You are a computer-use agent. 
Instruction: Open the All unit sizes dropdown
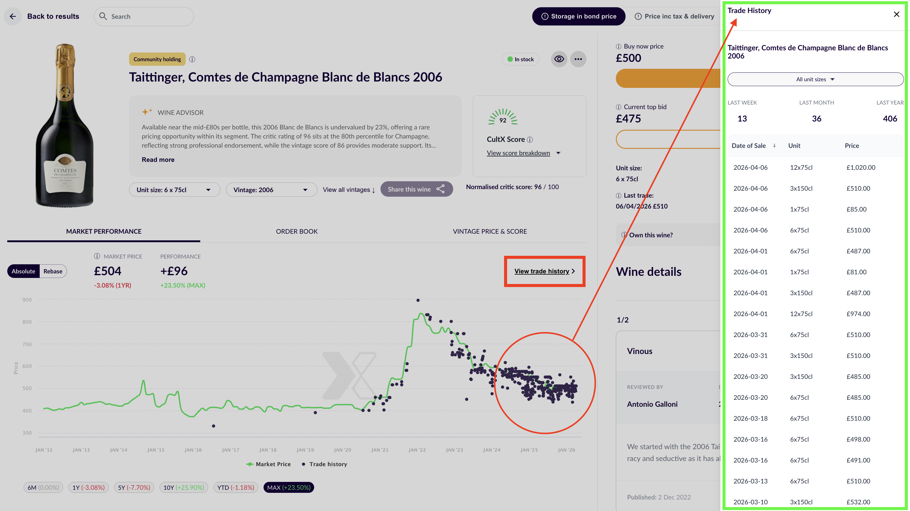coord(816,79)
